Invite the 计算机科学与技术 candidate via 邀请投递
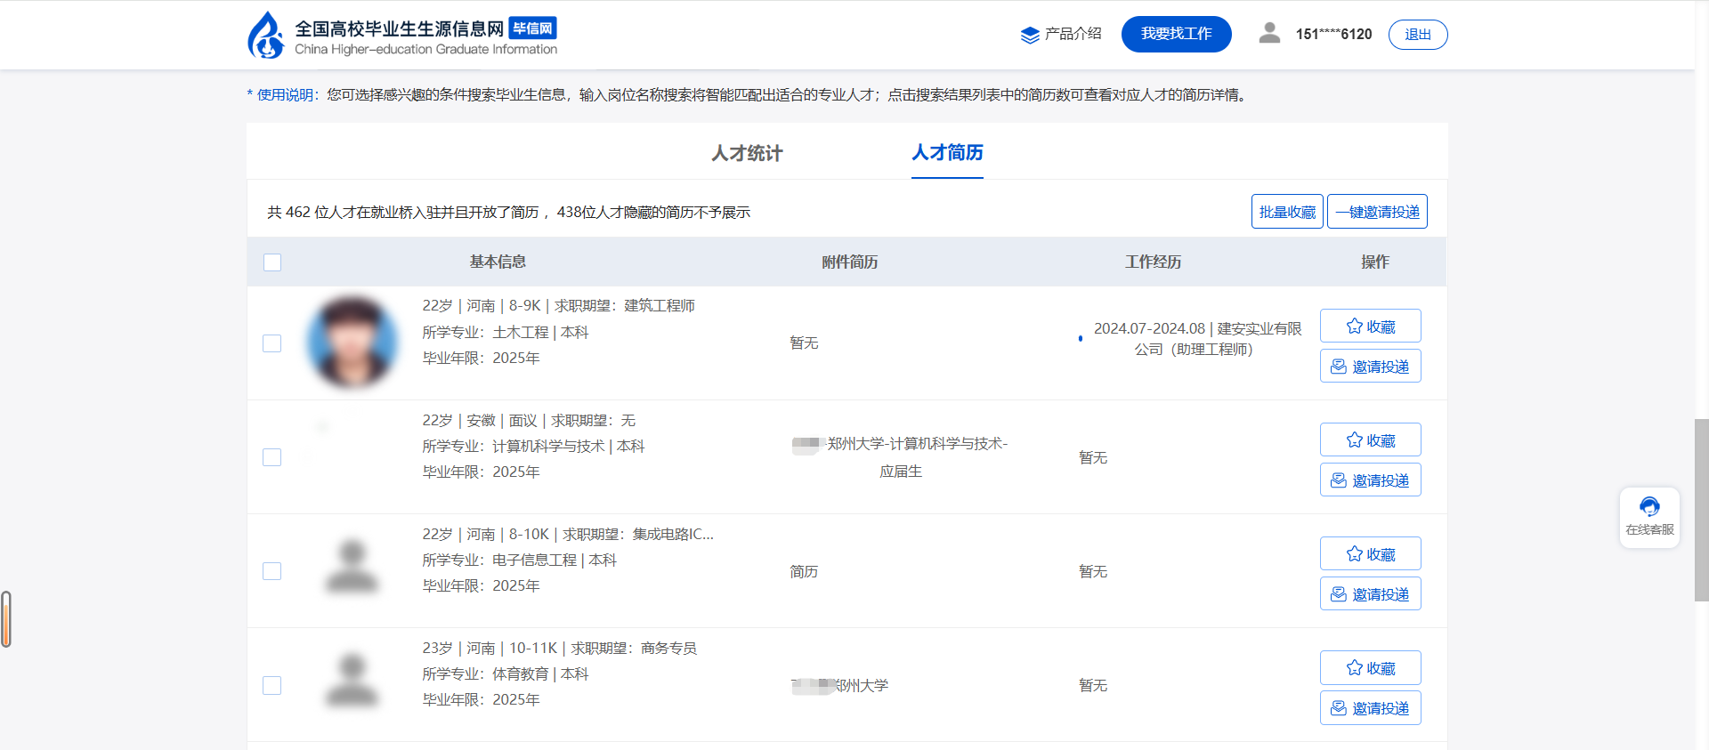 [1370, 480]
